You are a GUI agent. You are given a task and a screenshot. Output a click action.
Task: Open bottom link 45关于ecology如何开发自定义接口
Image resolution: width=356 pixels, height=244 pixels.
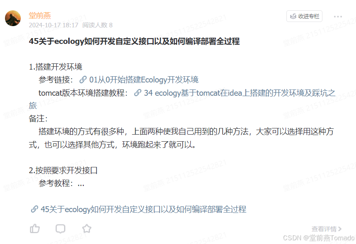[143, 209]
